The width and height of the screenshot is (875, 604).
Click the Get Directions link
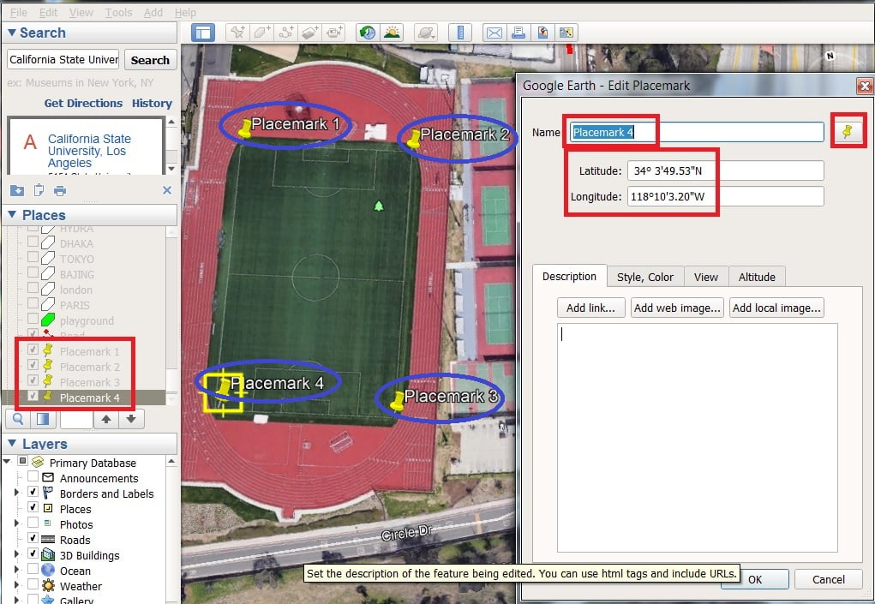[83, 103]
